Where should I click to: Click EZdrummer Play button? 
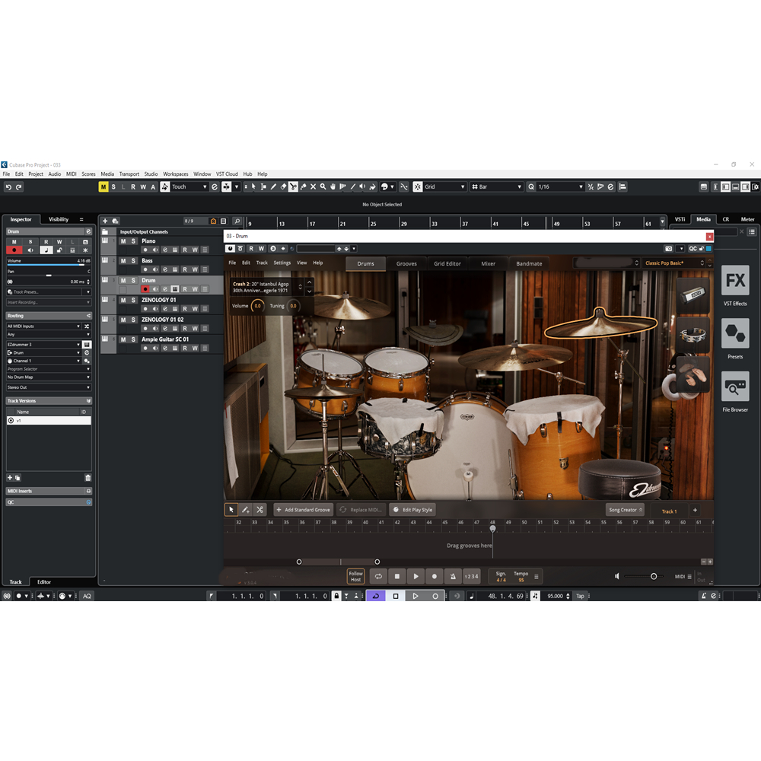pyautogui.click(x=416, y=576)
